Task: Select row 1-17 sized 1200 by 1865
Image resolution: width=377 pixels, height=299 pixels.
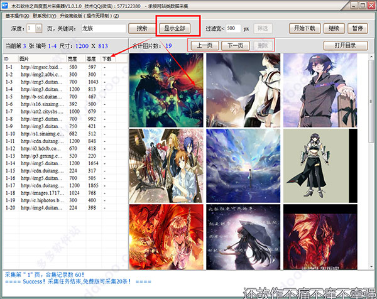Action: point(65,185)
